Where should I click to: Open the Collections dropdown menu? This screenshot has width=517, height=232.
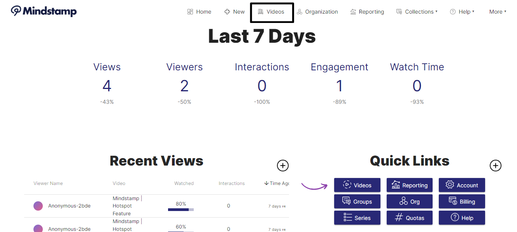(417, 12)
